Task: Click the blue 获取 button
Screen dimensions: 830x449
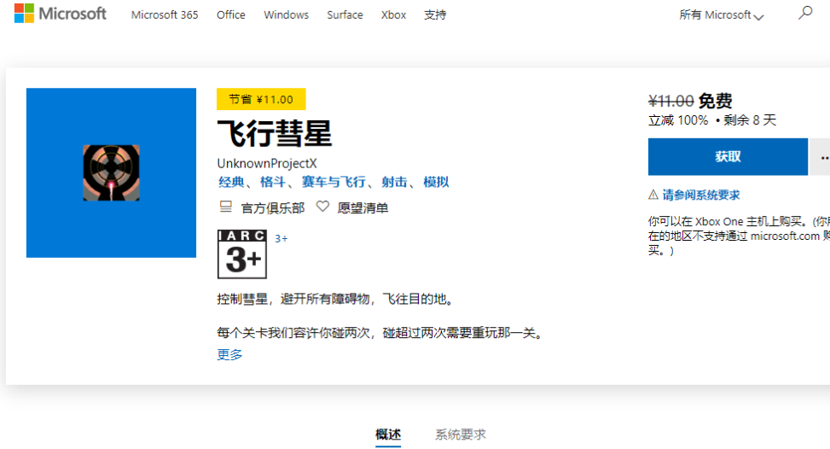Action: [728, 157]
